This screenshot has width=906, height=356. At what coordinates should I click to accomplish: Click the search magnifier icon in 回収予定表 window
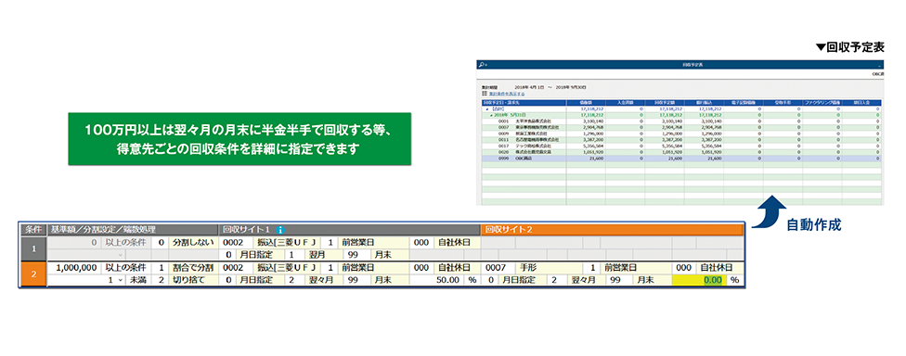(482, 65)
